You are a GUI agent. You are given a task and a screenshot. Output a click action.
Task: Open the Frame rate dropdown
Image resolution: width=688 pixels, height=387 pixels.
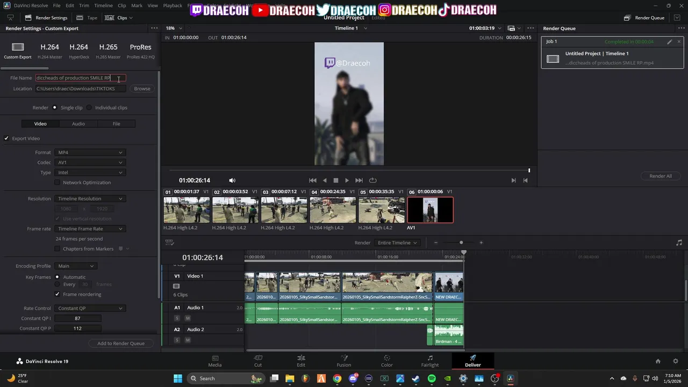(90, 229)
